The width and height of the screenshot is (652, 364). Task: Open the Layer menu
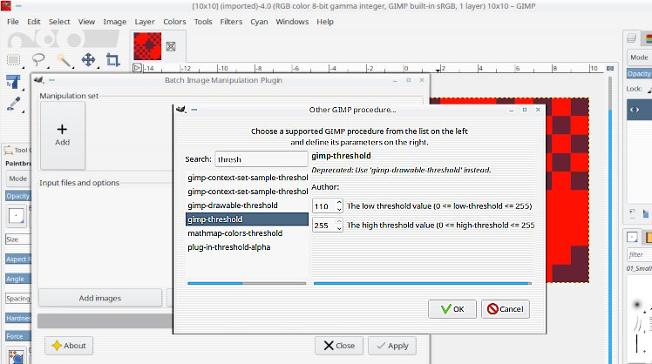pos(145,22)
